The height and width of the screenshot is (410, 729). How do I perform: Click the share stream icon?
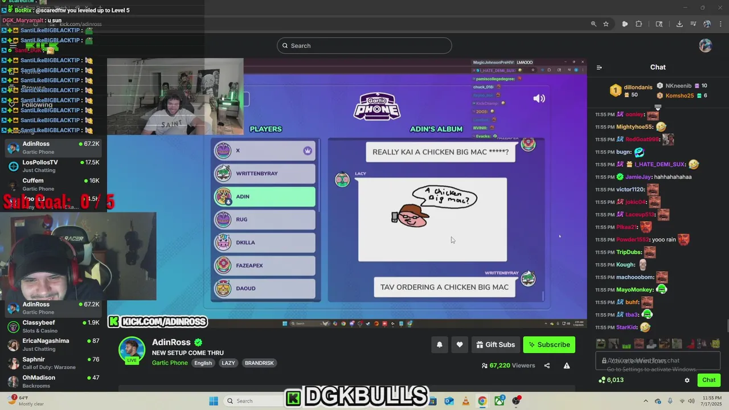coord(547,366)
